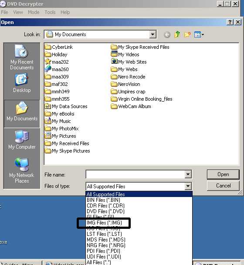This screenshot has height=265, width=244.
Task: Choose LST Files (*.LST) type
Action: [139, 234]
